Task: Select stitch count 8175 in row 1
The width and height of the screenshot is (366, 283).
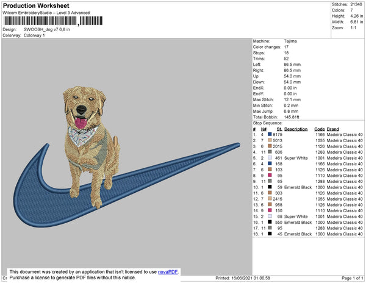Action: 278,135
